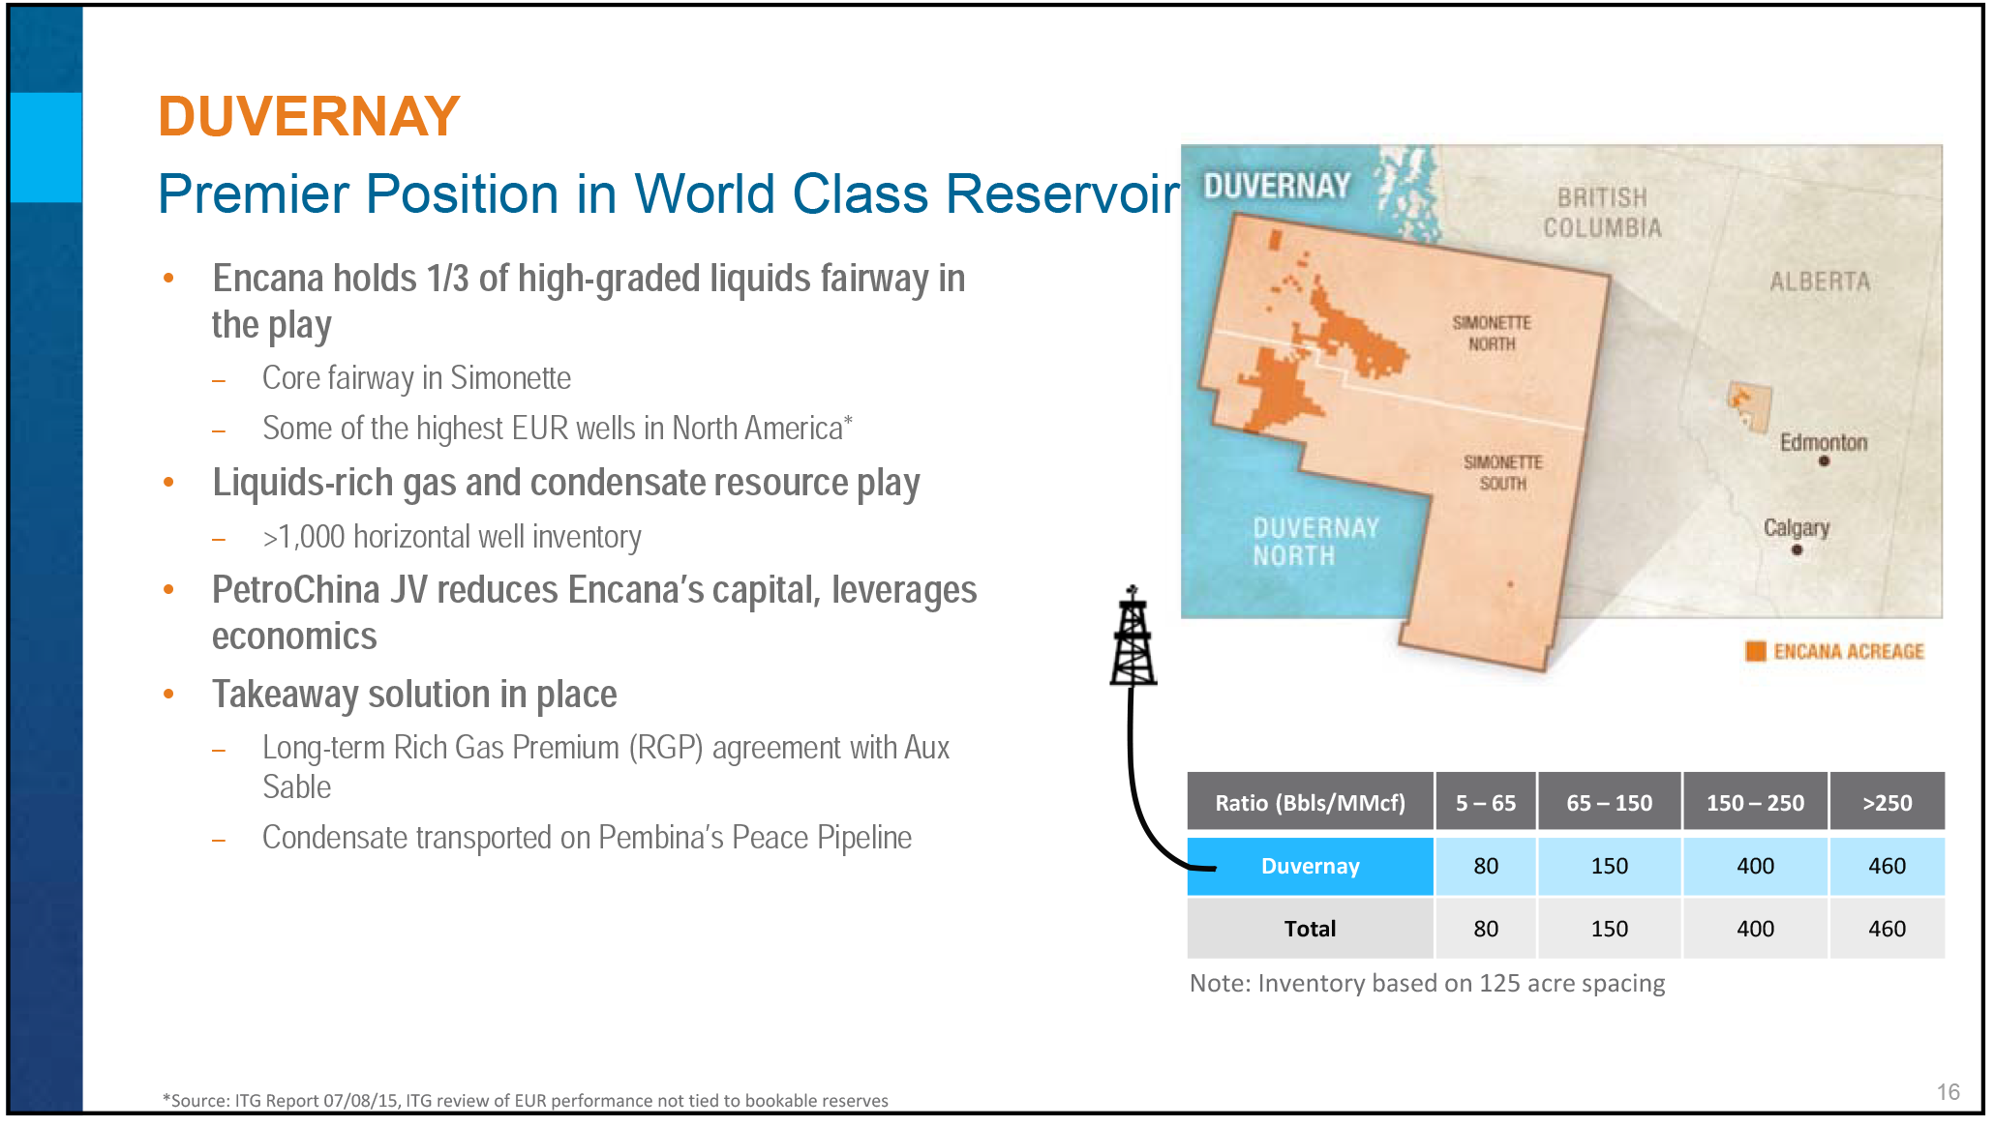1994x1127 pixels.
Task: Click 'PetroChina JV reduces Encana's capital' bullet
Action: 594,612
